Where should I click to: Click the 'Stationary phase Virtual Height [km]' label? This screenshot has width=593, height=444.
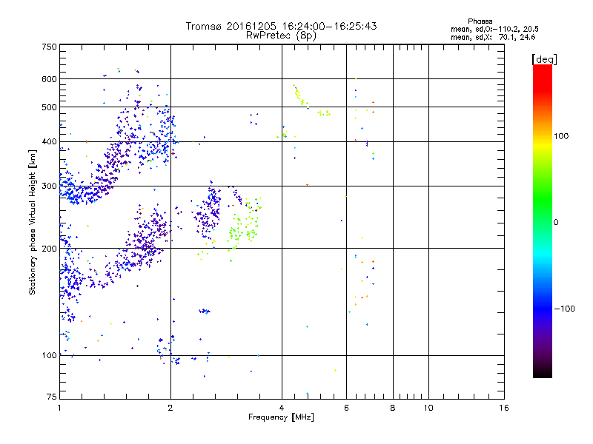coord(33,222)
